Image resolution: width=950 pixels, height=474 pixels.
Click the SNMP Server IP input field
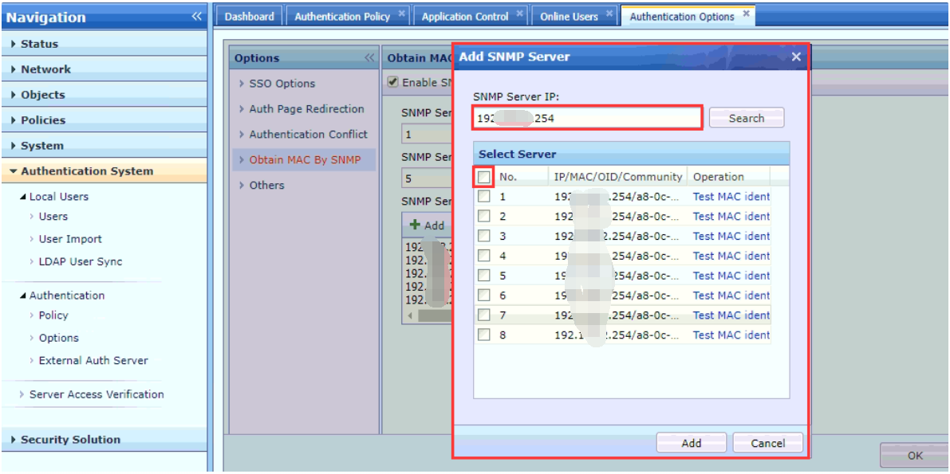[x=587, y=119]
